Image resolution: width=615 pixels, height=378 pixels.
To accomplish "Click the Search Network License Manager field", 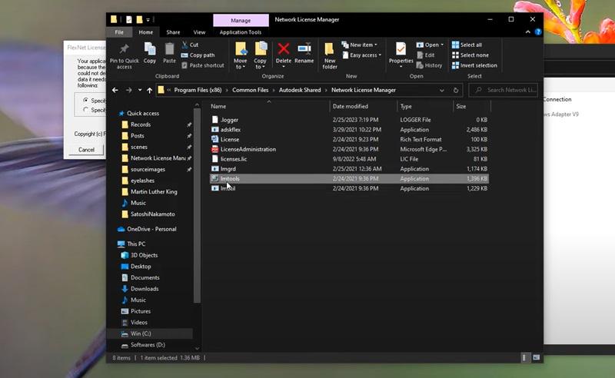I will [504, 90].
